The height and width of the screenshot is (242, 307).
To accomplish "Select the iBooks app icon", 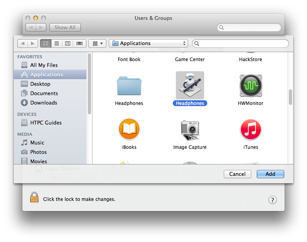I will [129, 130].
